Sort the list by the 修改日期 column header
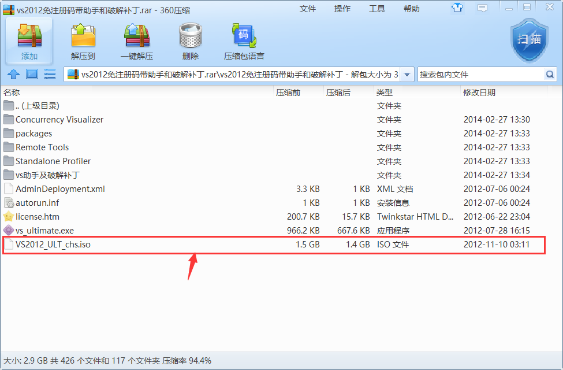The height and width of the screenshot is (370, 563). click(479, 92)
